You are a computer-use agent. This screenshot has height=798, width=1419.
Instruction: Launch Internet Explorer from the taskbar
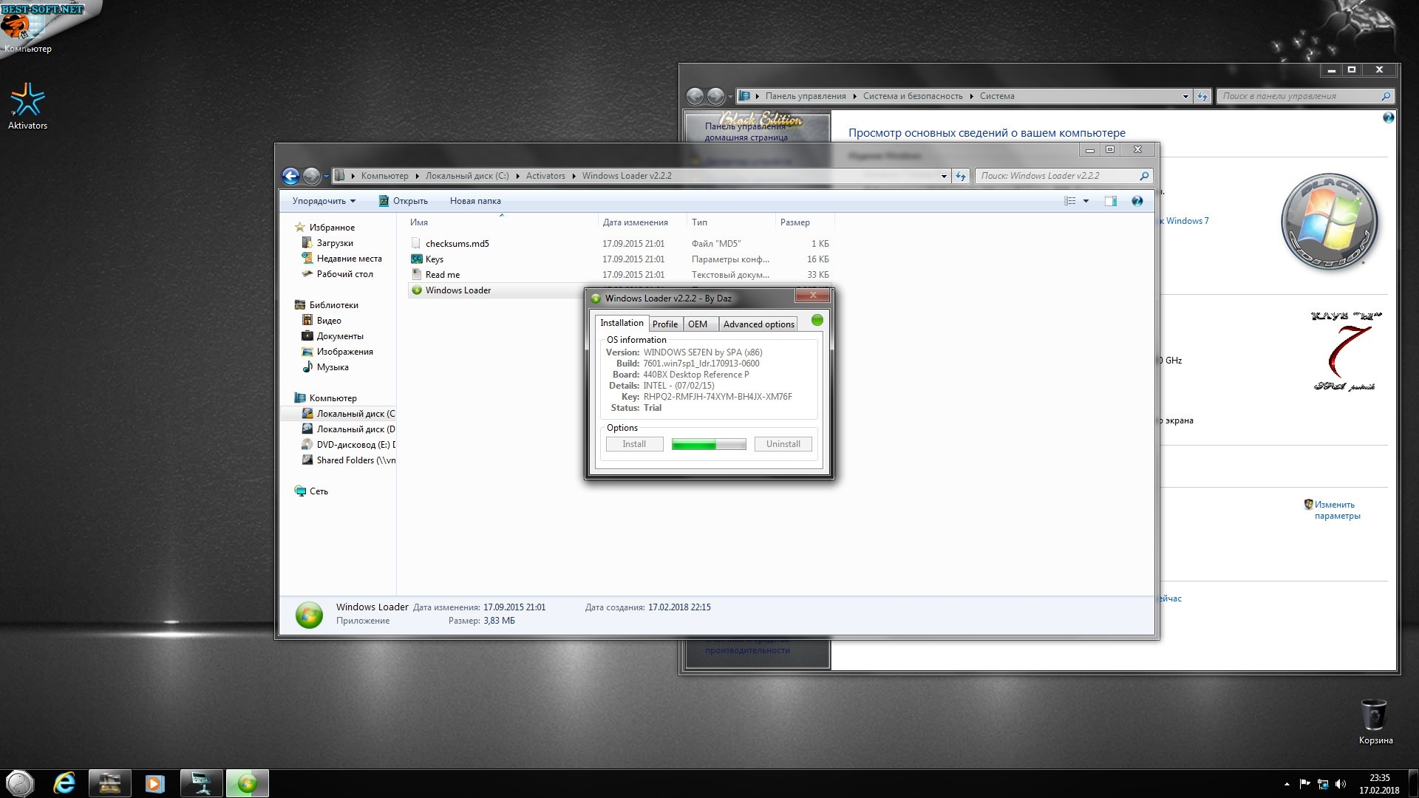(x=65, y=782)
